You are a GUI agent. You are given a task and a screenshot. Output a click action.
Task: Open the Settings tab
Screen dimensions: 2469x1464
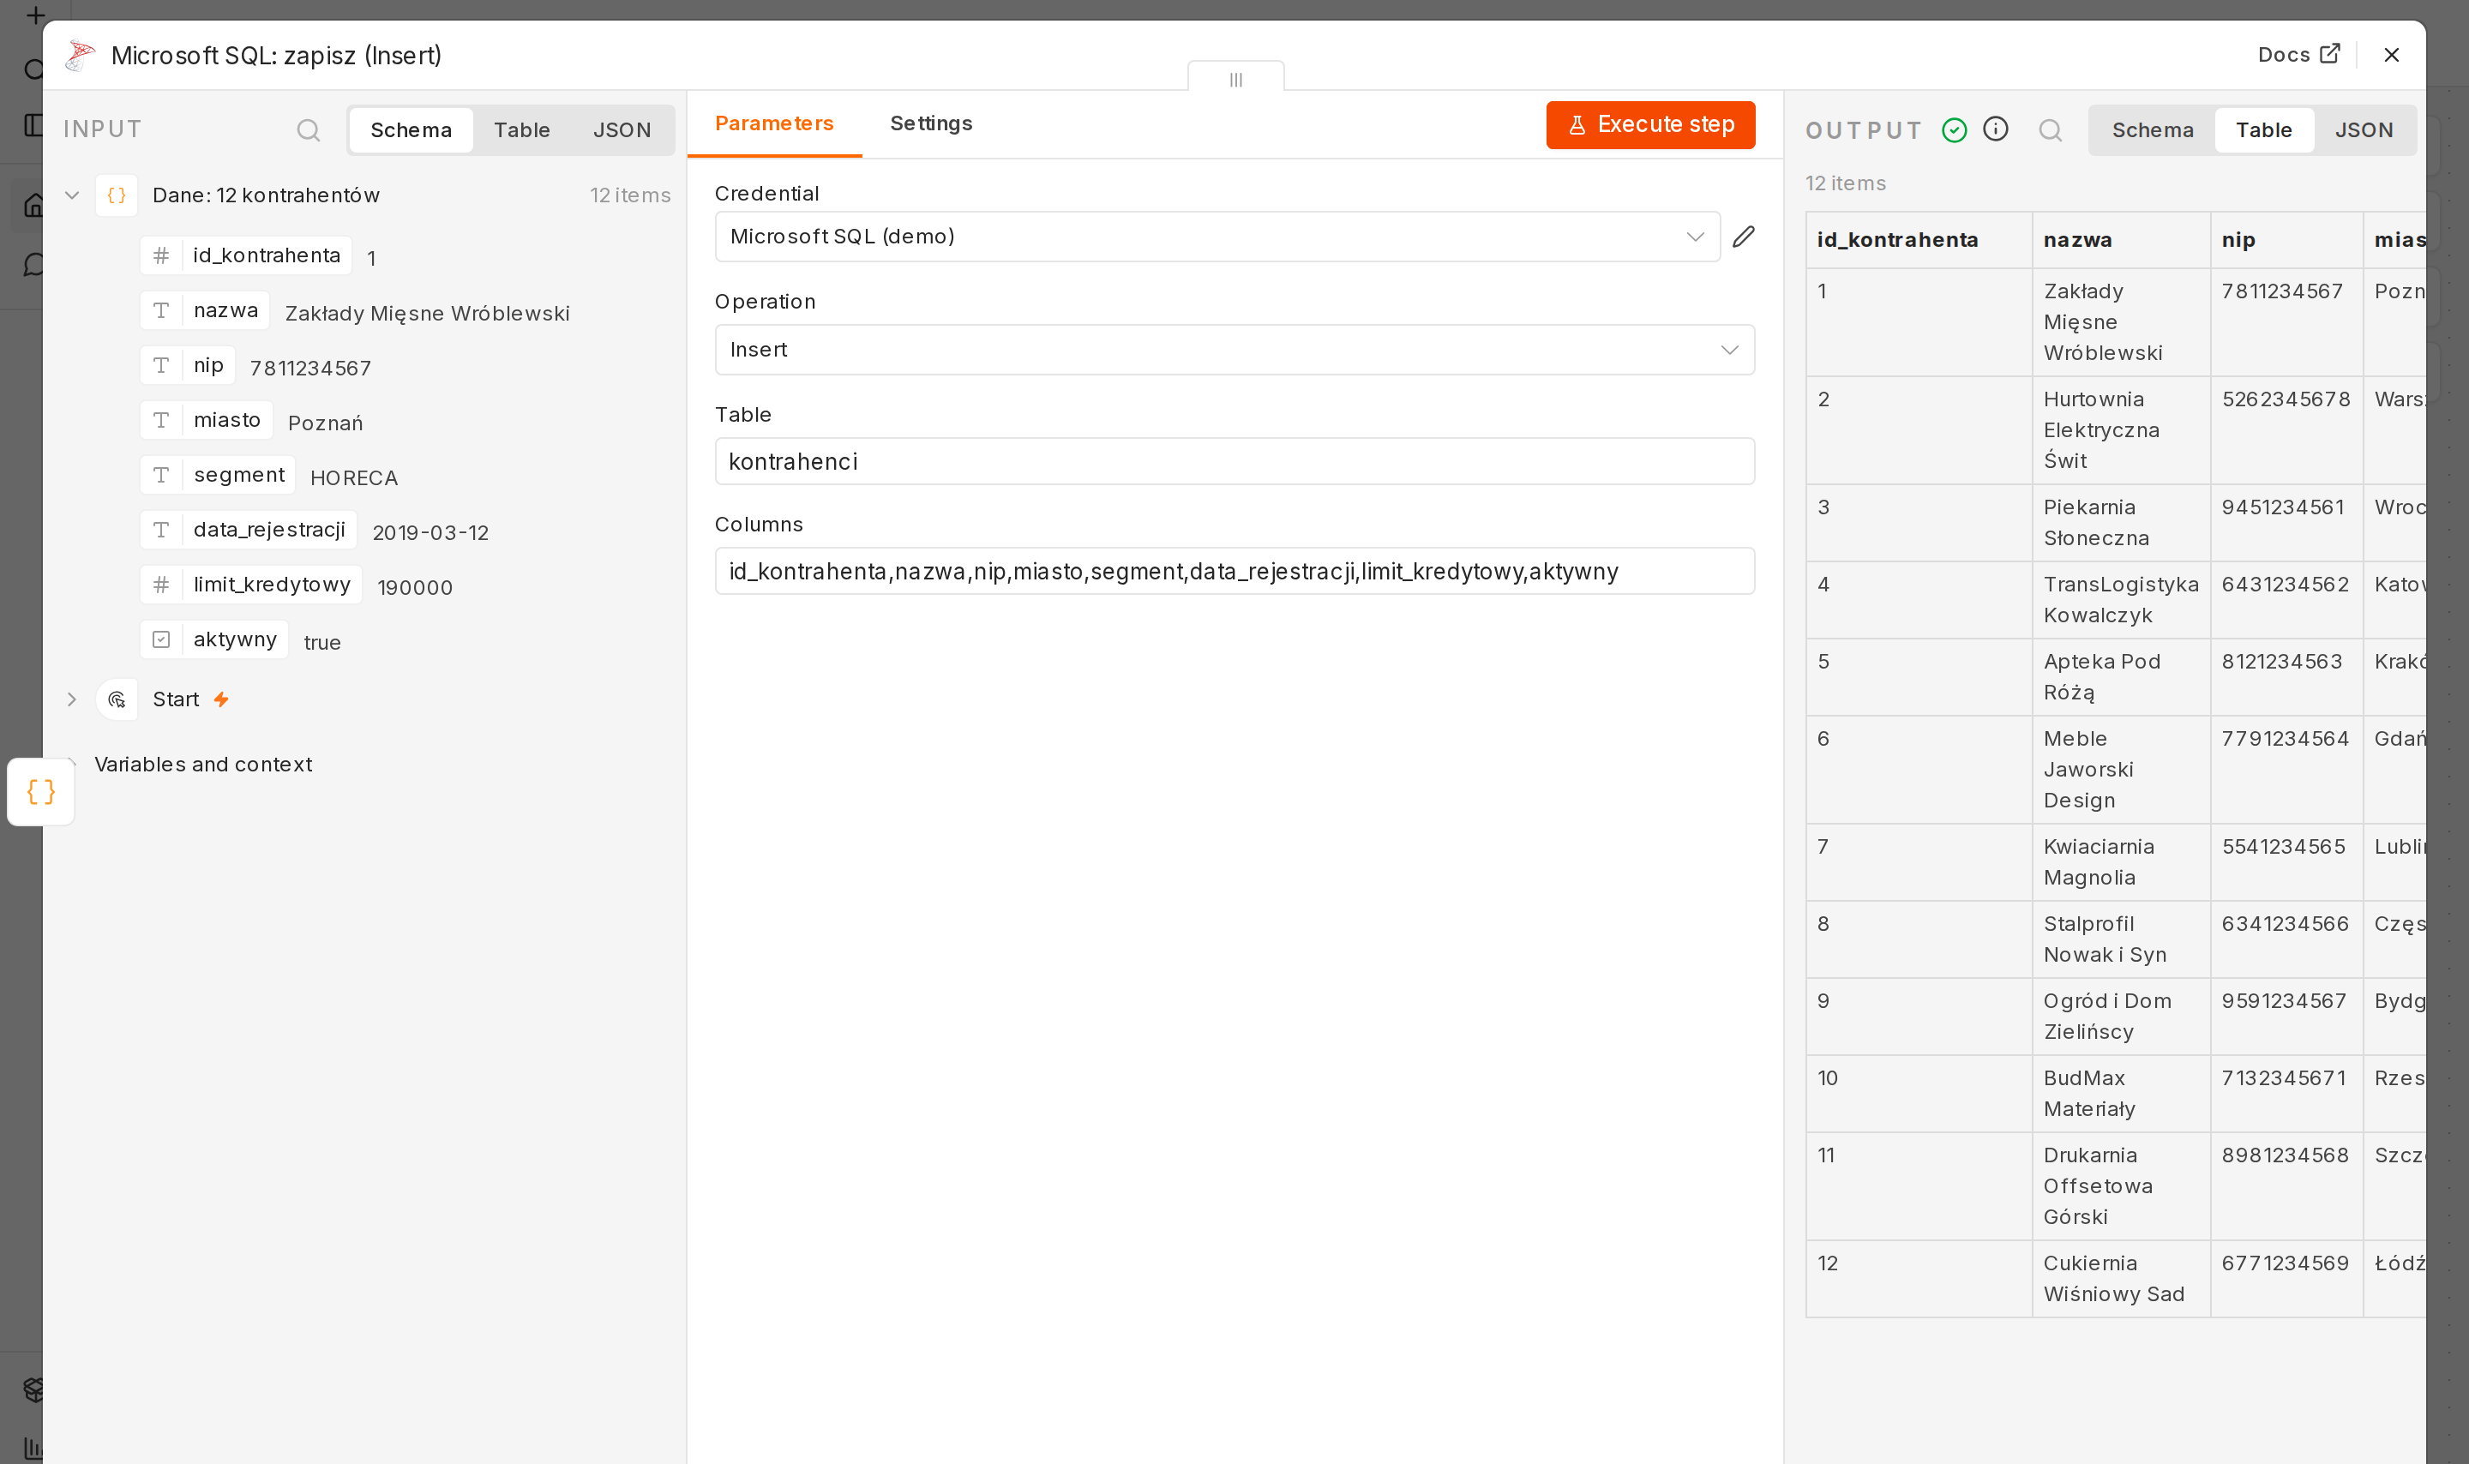coord(930,123)
